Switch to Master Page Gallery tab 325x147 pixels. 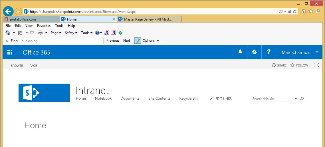coord(145,19)
